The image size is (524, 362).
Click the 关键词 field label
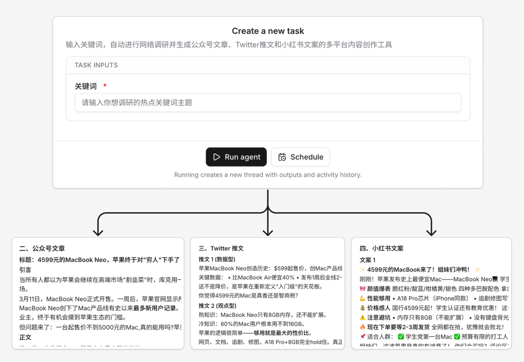tap(86, 86)
